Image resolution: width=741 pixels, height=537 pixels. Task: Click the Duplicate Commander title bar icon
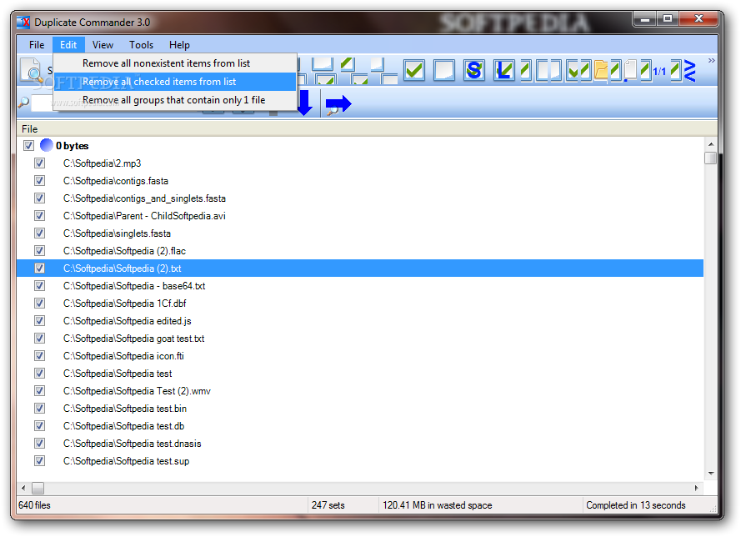(x=23, y=23)
